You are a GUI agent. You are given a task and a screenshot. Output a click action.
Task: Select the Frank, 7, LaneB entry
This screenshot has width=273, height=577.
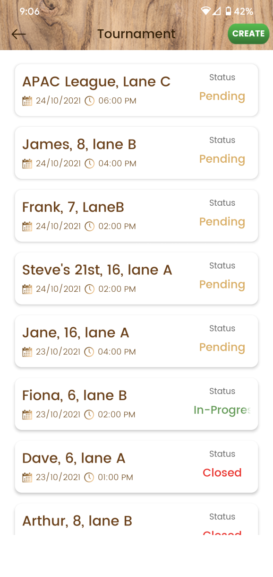pyautogui.click(x=136, y=216)
